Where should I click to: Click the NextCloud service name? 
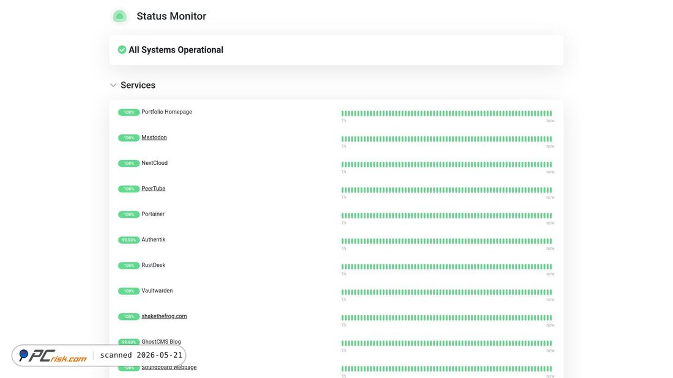155,163
